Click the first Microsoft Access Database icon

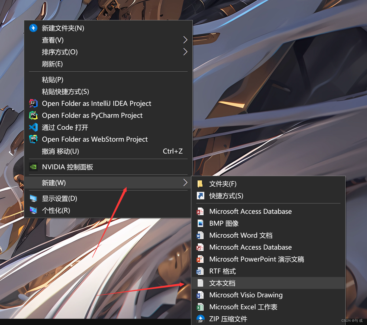(200, 211)
